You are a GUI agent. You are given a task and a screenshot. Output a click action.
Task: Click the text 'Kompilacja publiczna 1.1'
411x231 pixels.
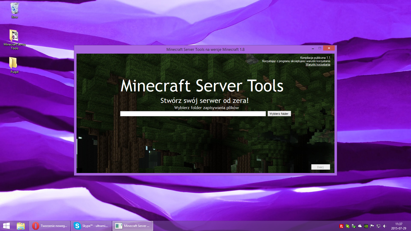point(315,58)
